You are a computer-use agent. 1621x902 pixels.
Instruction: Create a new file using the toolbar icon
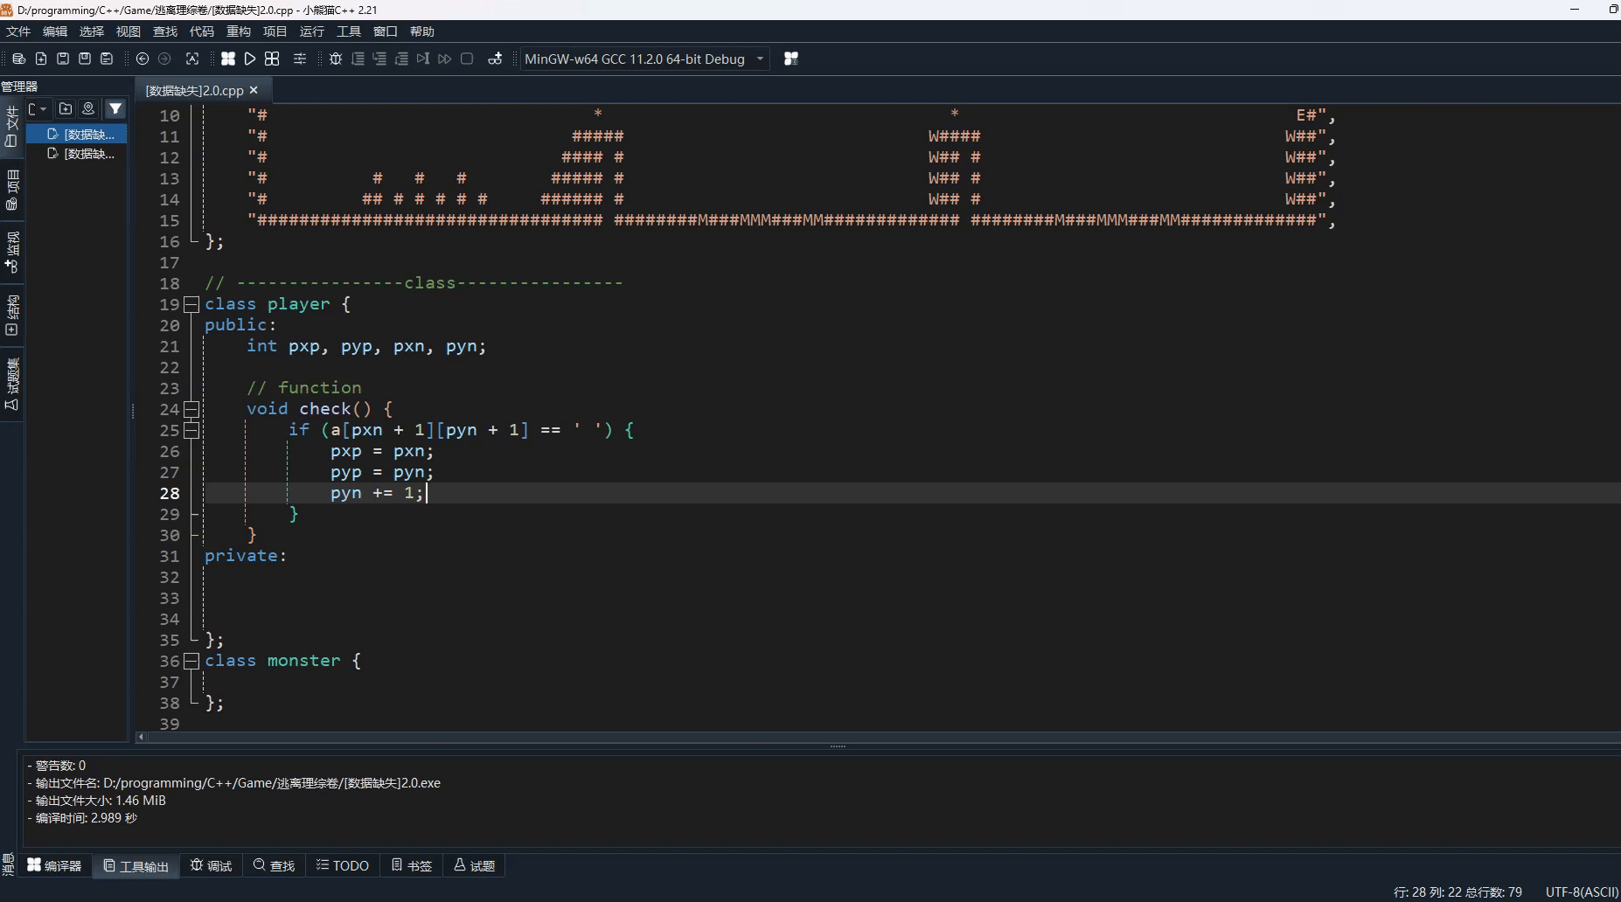click(x=41, y=59)
